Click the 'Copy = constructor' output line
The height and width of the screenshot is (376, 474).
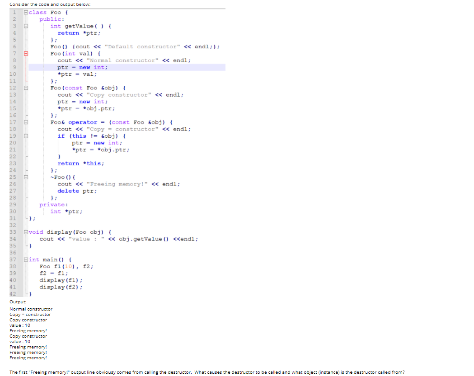(30, 314)
